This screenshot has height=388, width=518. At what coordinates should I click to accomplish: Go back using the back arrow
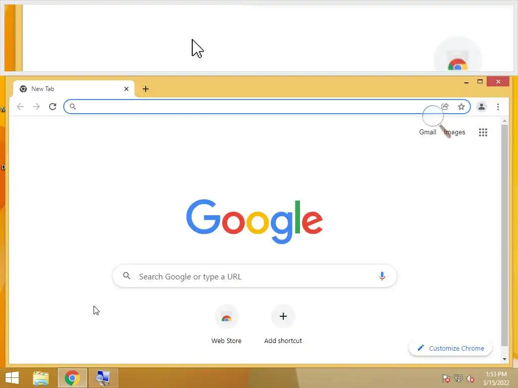[20, 107]
